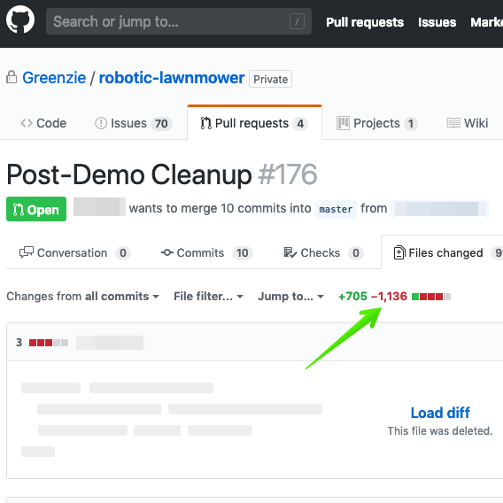Click 'This file was deleted.' text
This screenshot has height=503, width=503.
click(x=440, y=430)
